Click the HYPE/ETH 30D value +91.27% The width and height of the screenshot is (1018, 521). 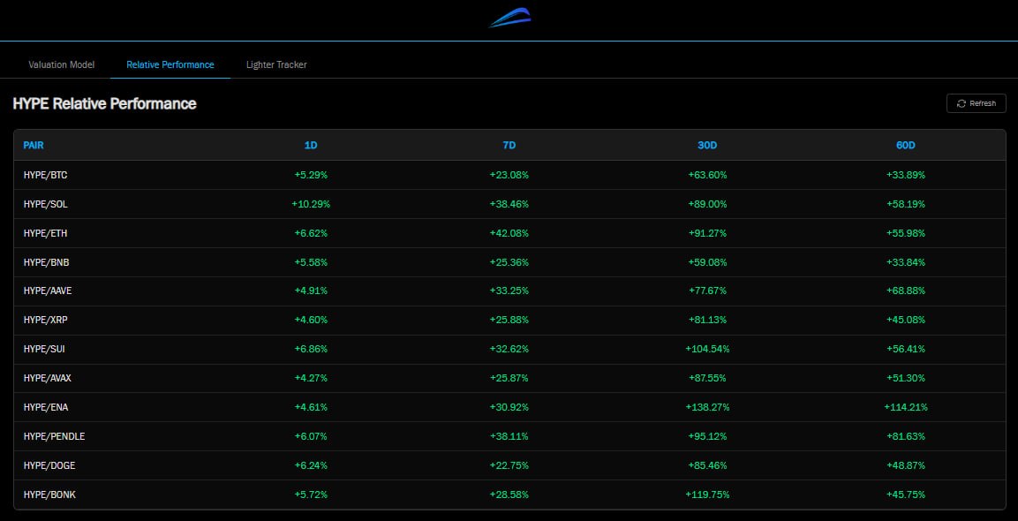707,233
